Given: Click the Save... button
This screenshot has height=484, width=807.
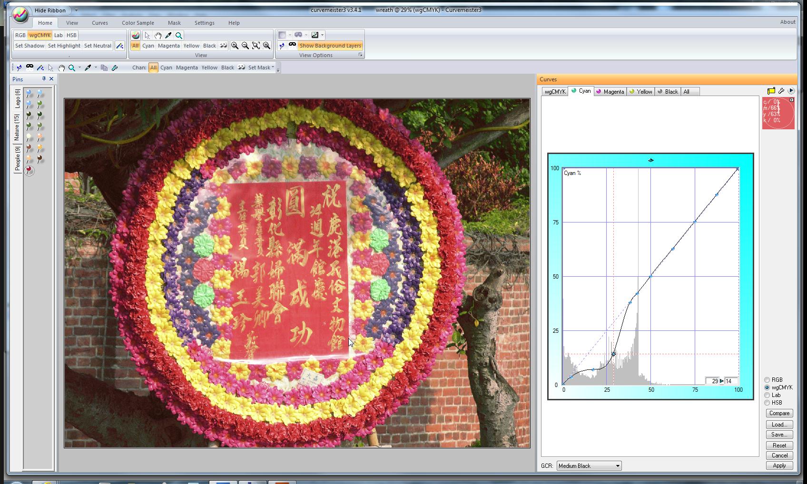Looking at the screenshot, I should [x=779, y=435].
